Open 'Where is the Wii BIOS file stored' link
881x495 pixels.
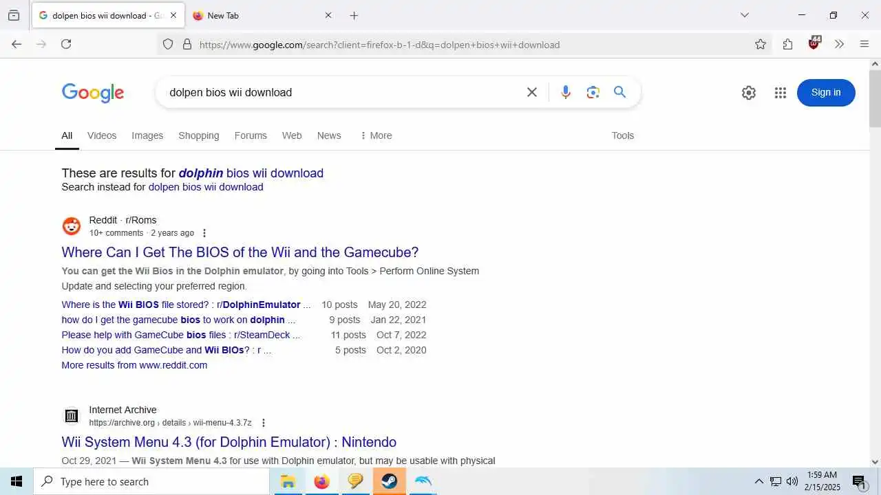[186, 305]
